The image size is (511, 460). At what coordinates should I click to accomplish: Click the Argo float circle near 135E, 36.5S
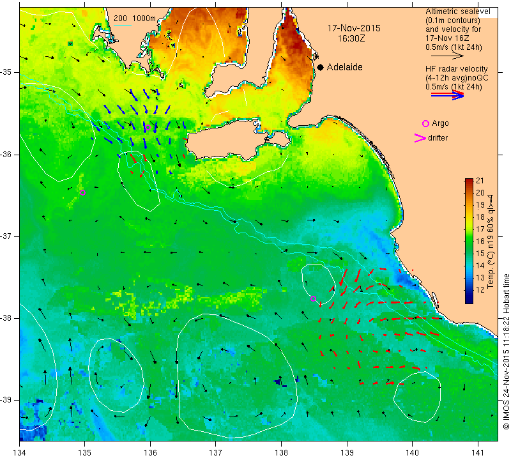(x=83, y=193)
